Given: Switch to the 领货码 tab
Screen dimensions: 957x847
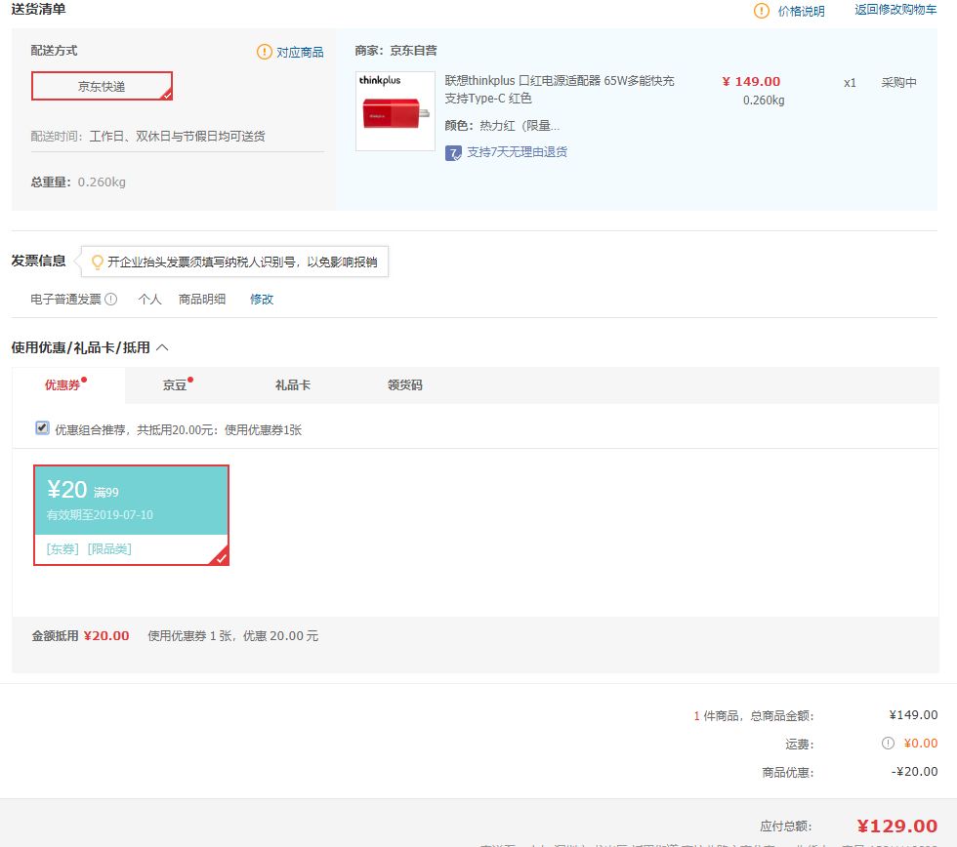Looking at the screenshot, I should pos(405,384).
